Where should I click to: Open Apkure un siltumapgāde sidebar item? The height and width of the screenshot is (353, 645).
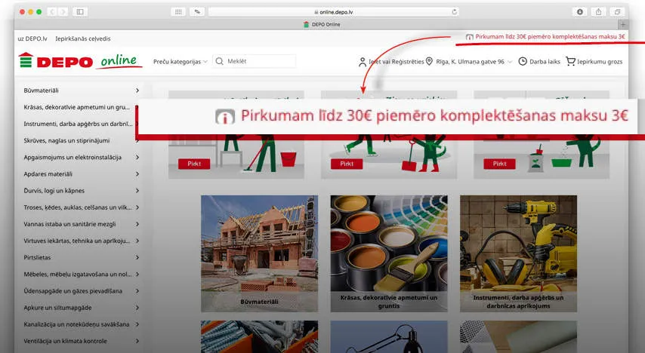click(57, 308)
